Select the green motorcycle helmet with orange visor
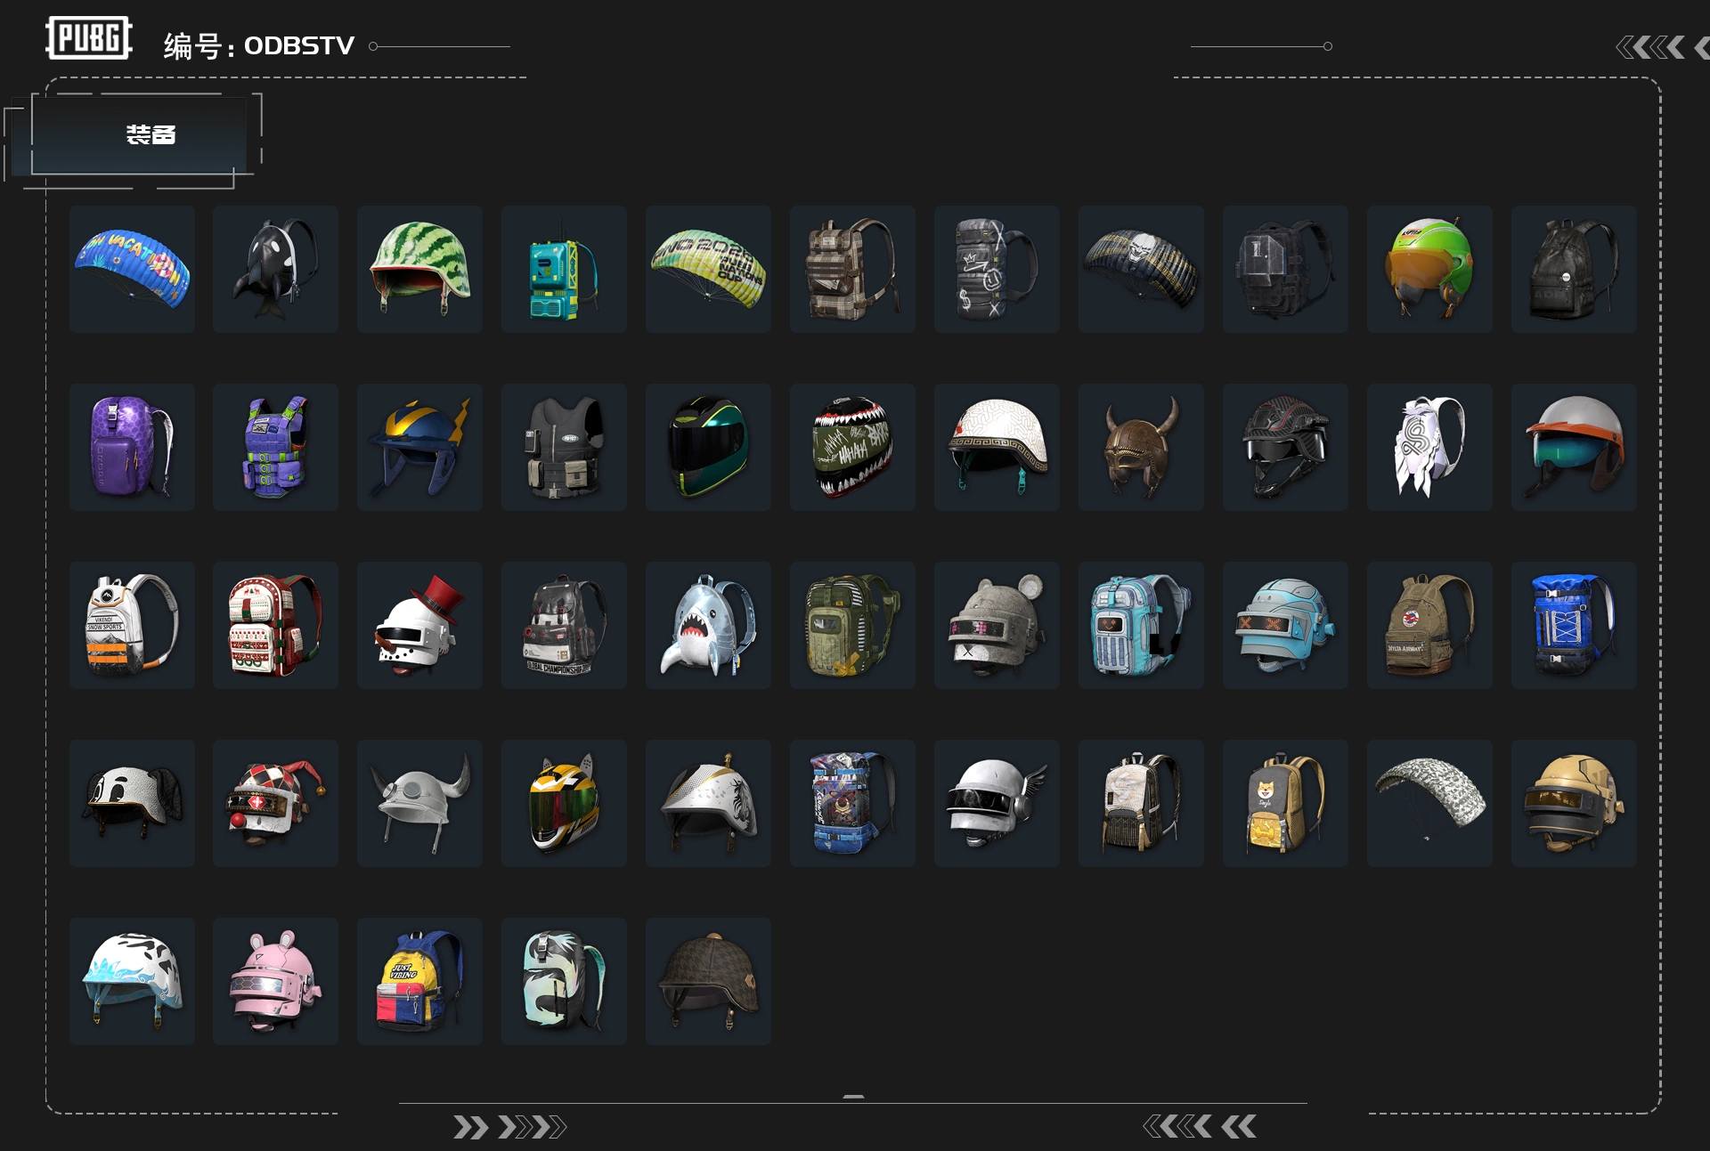Image resolution: width=1710 pixels, height=1151 pixels. tap(1430, 269)
